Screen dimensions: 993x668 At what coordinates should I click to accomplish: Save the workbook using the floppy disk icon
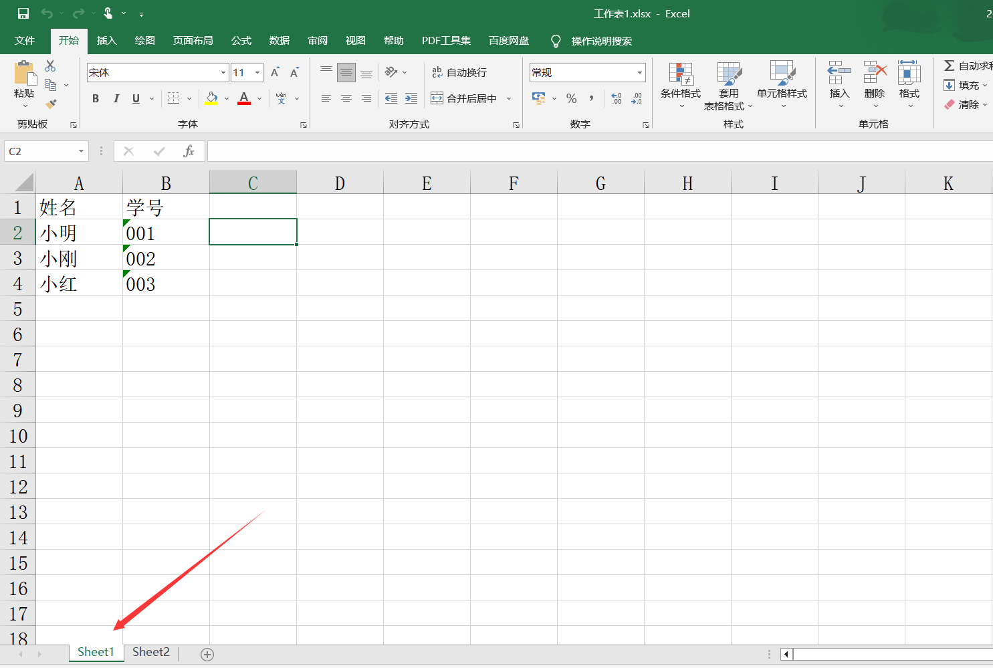(x=23, y=13)
